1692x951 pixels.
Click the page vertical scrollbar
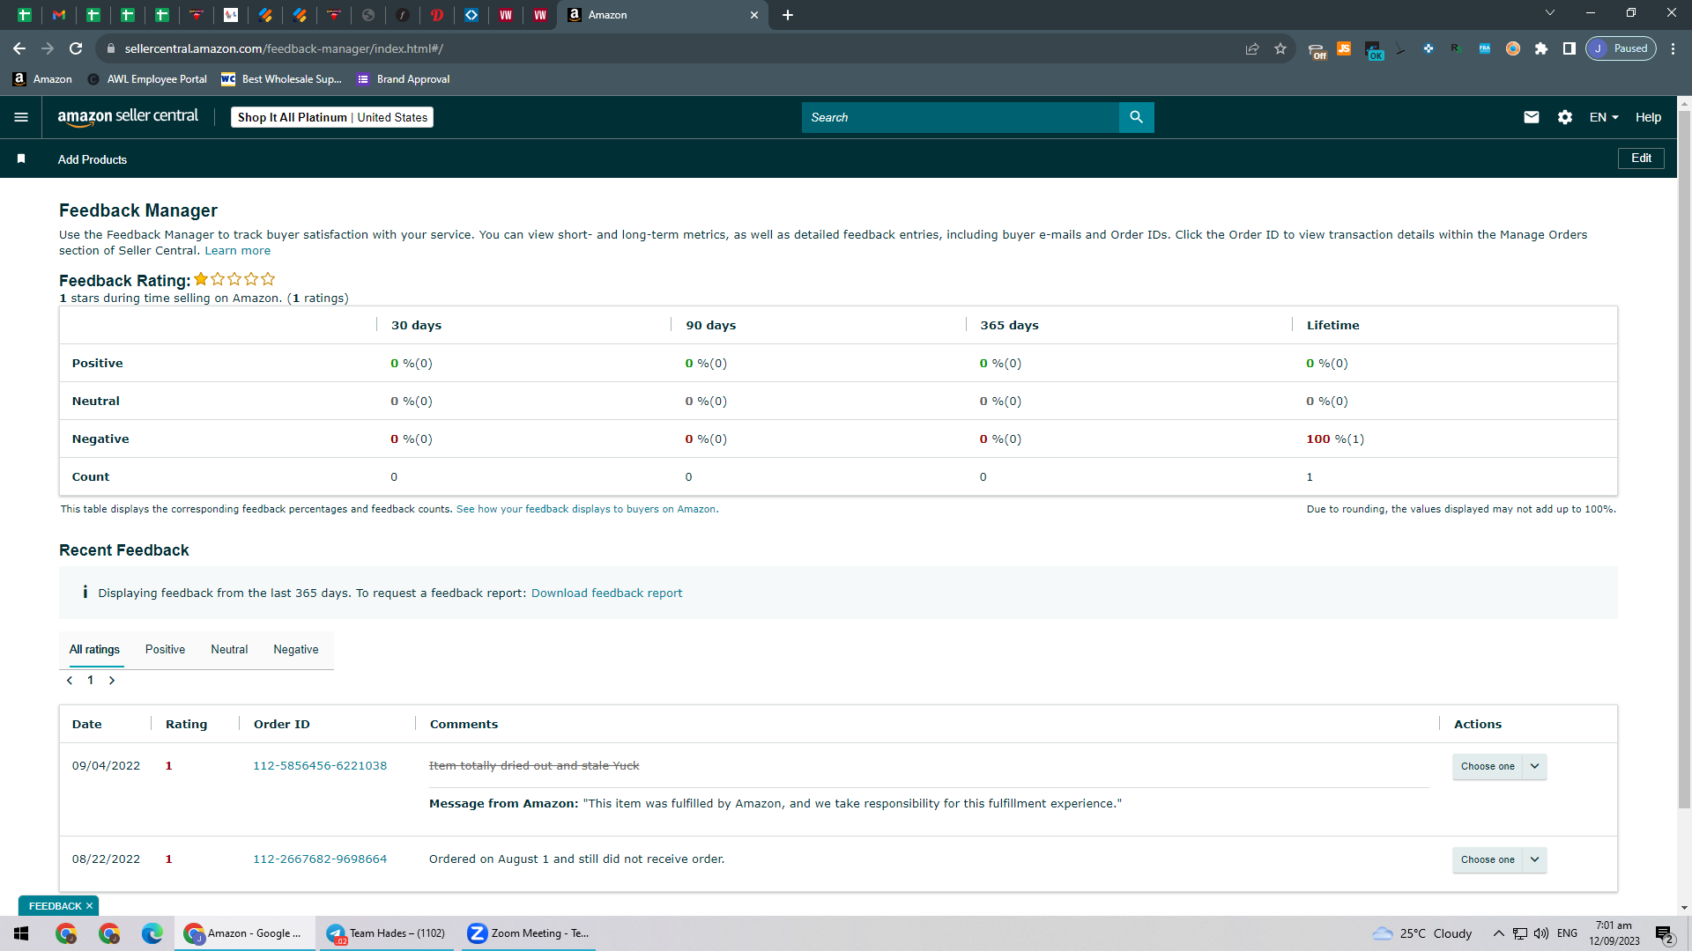[x=1684, y=458]
